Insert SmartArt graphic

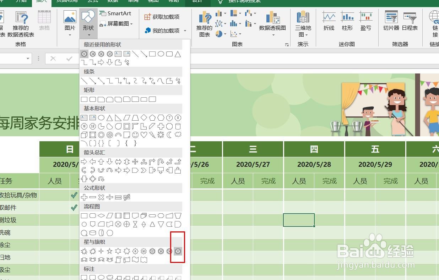pos(115,13)
